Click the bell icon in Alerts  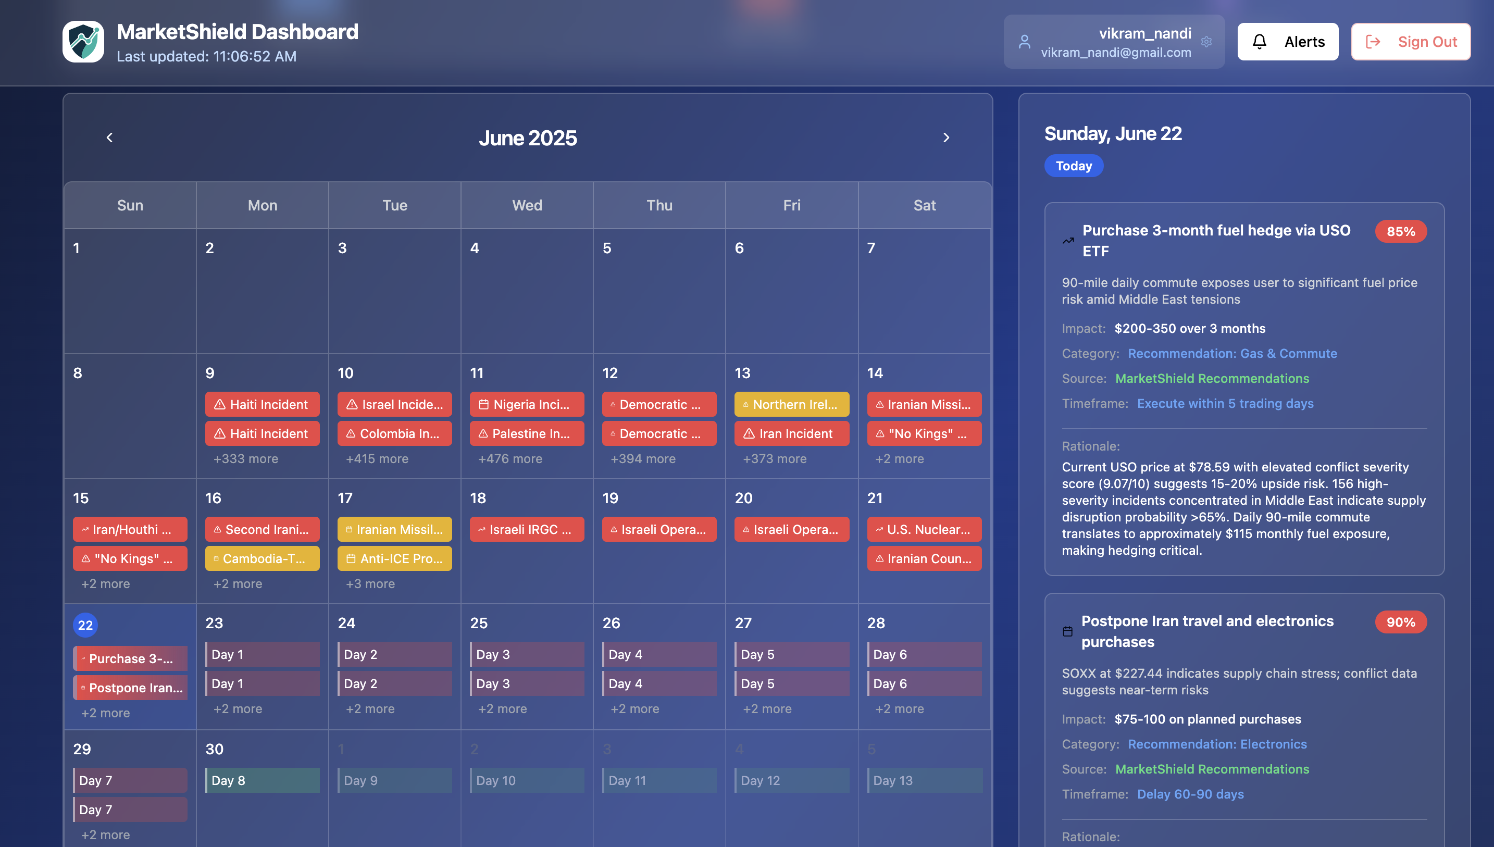[1259, 42]
